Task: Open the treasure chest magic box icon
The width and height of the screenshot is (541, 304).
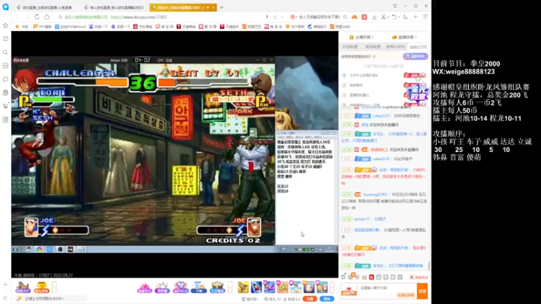Action: pyautogui.click(x=217, y=288)
